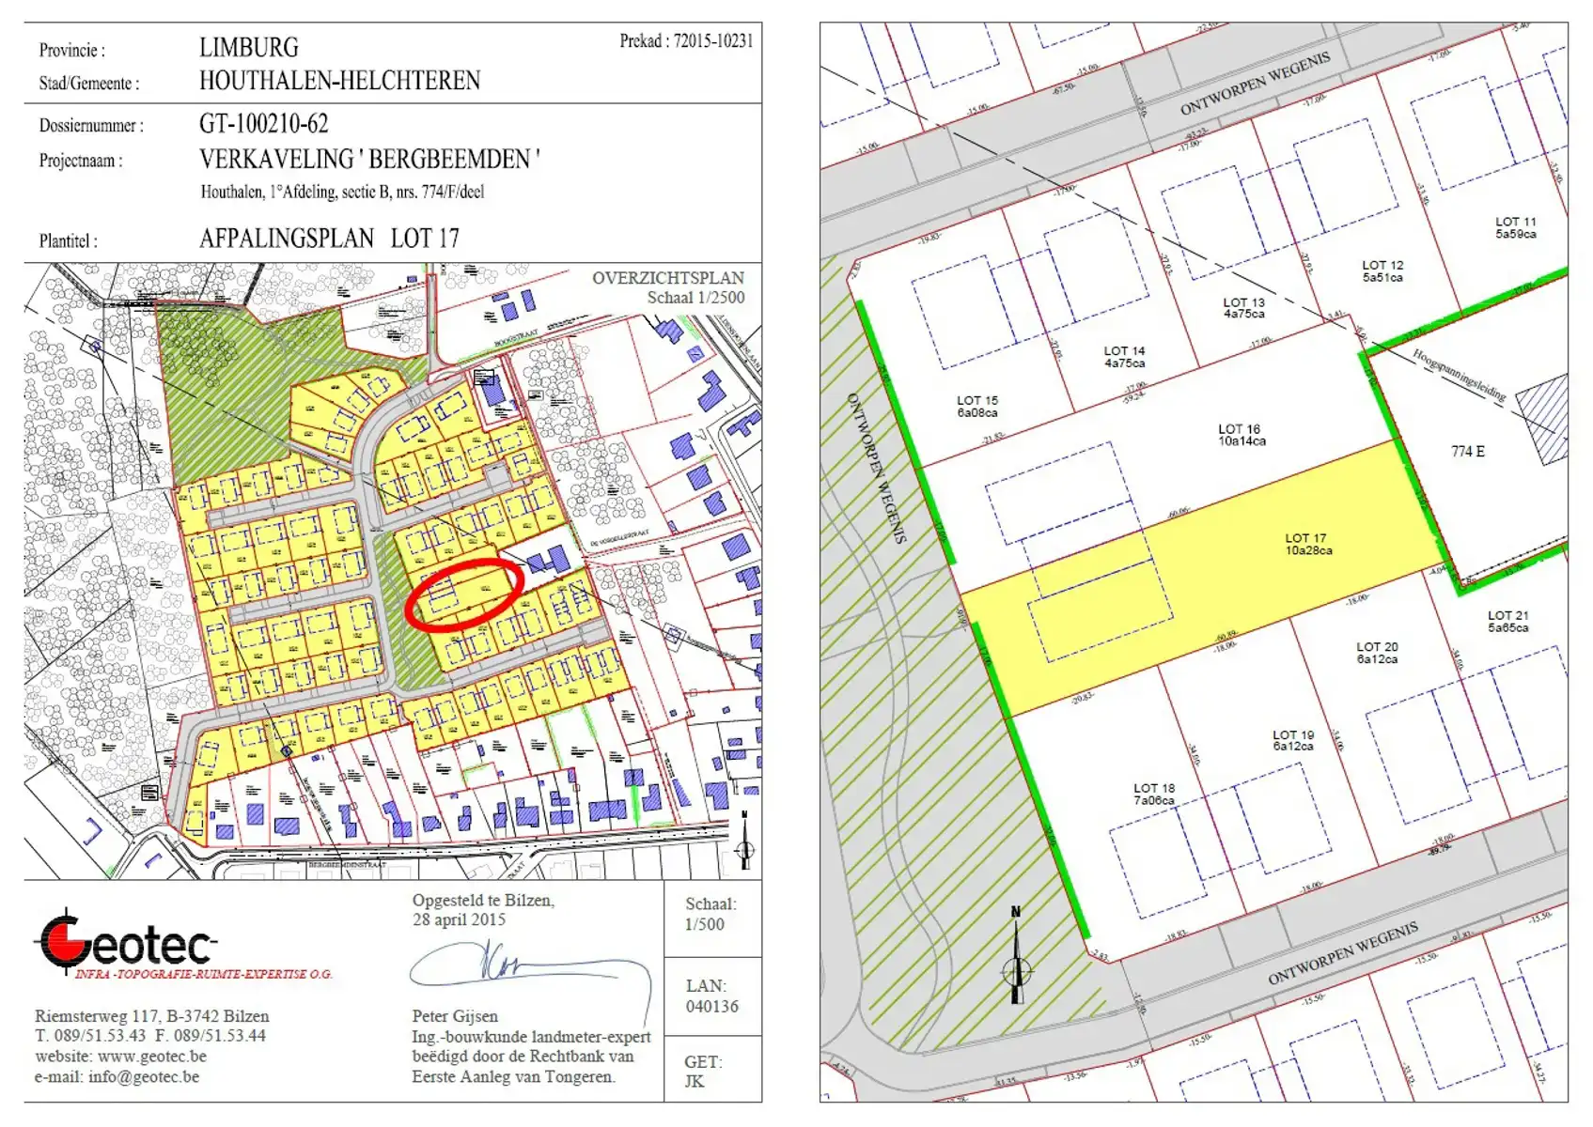The height and width of the screenshot is (1127, 1593).
Task: Click the LOT 20 6a12ca label
Action: [1377, 653]
